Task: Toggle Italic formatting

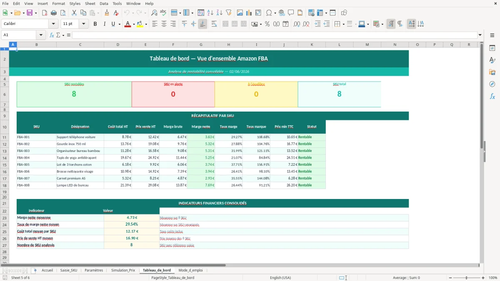Action: click(x=104, y=24)
